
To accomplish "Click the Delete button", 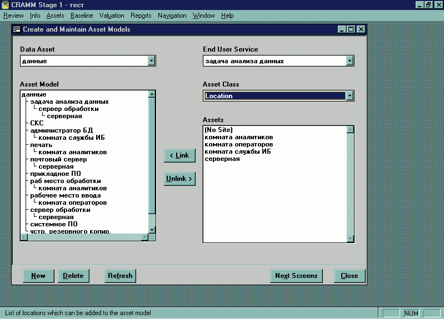I will click(x=73, y=276).
